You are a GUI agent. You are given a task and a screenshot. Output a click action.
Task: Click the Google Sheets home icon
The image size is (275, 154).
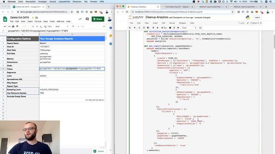point(5,19)
